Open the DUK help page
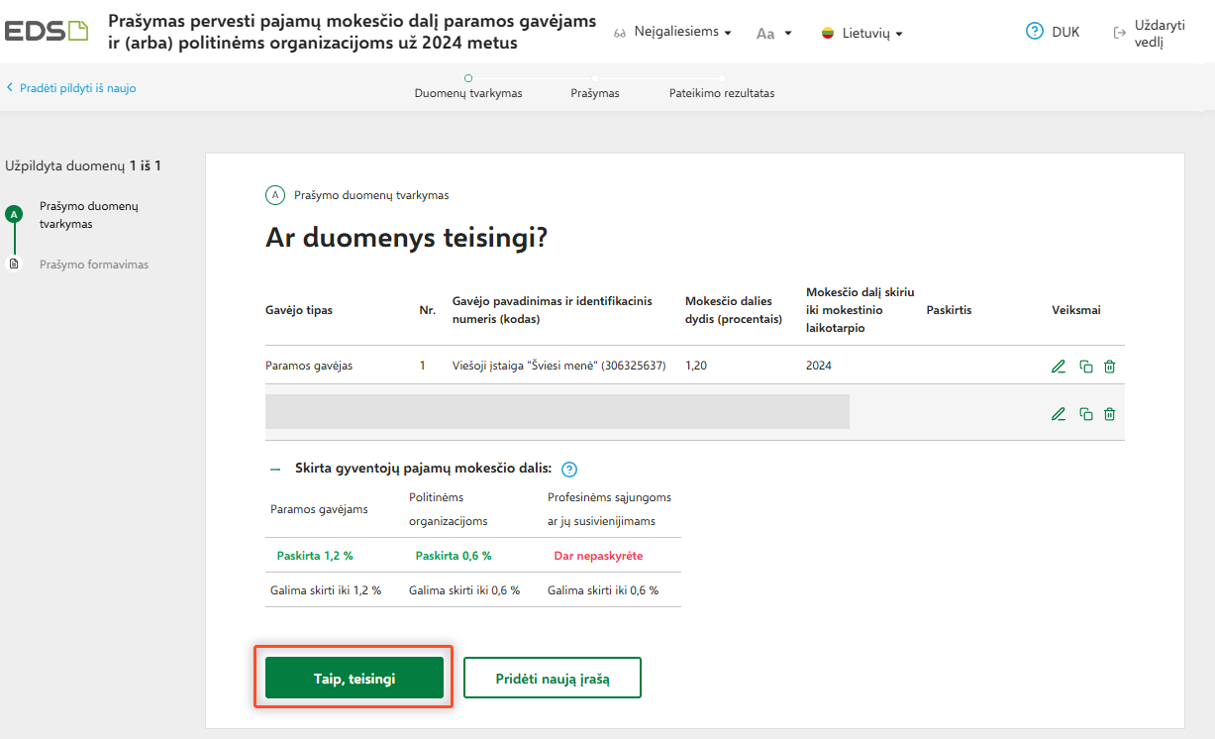 point(1053,32)
